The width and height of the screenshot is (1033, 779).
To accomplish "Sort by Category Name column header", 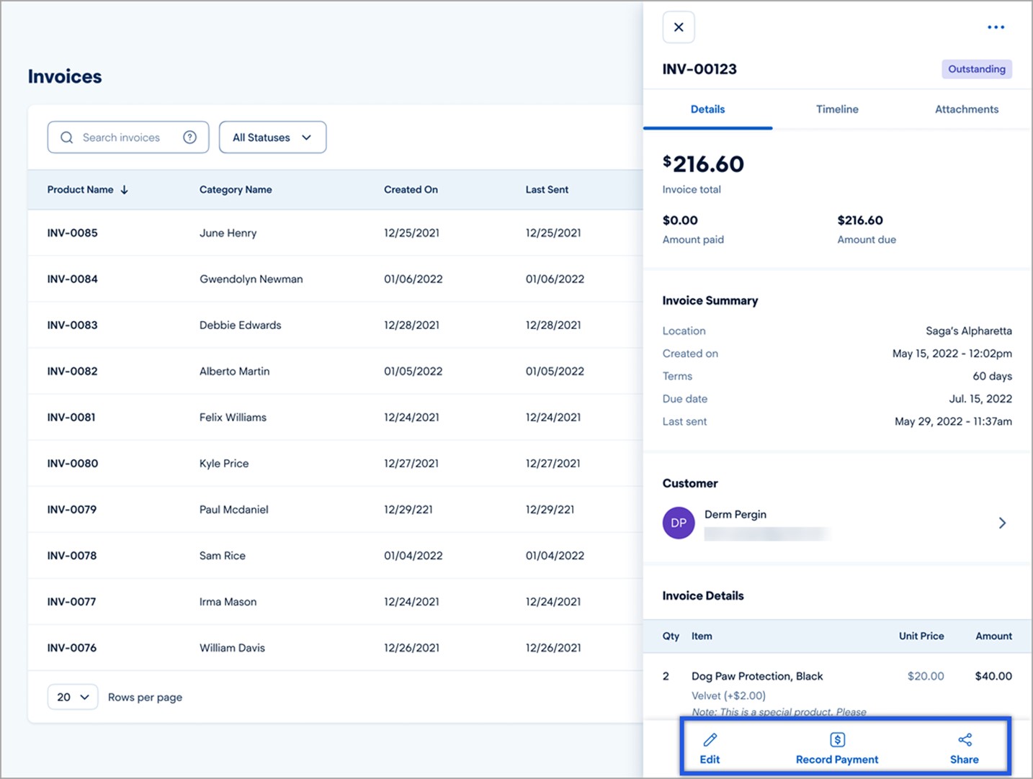I will point(236,190).
